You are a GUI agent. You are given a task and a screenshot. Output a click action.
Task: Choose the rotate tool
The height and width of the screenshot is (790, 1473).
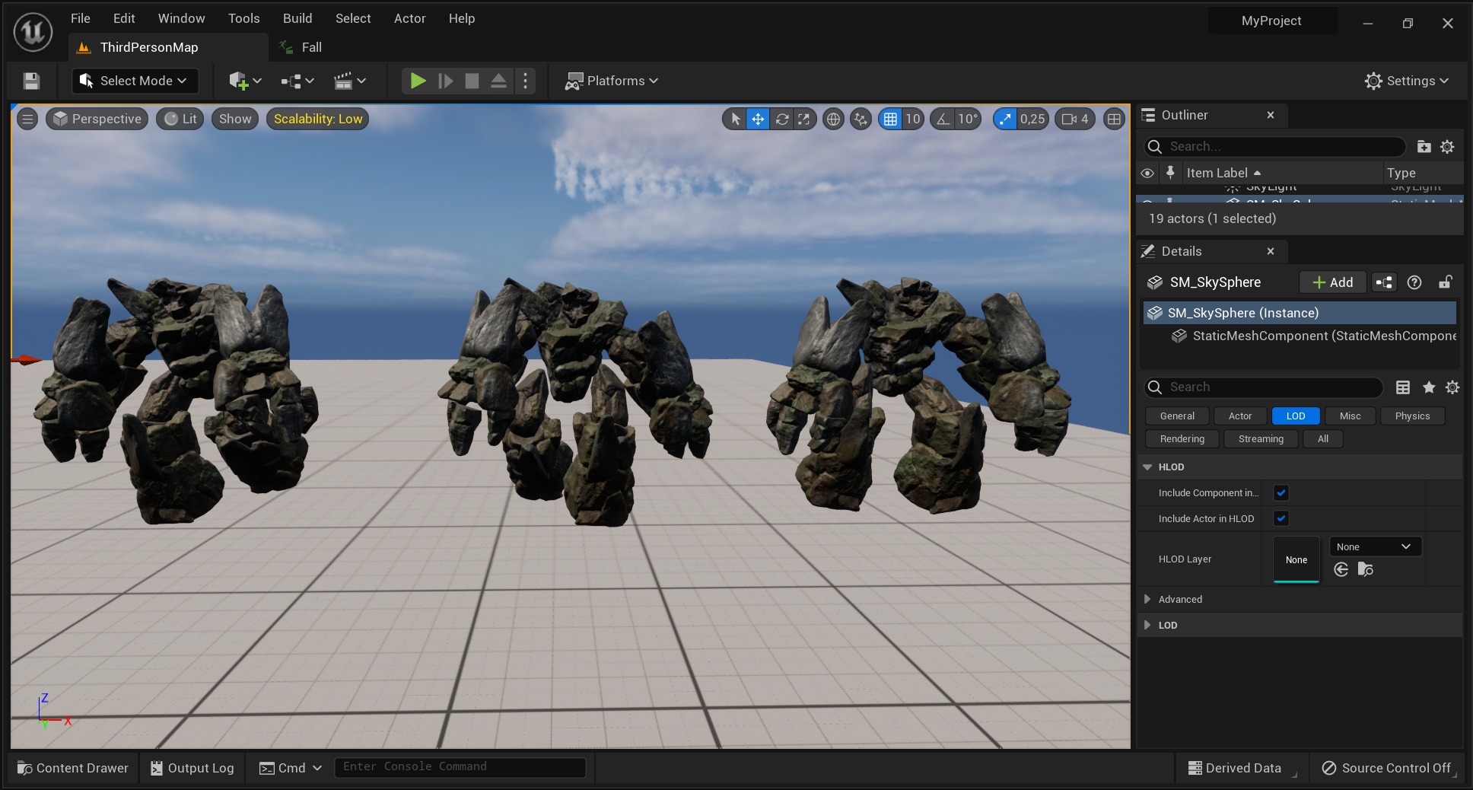781,119
